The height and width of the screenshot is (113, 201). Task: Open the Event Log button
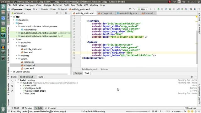pos(190,108)
